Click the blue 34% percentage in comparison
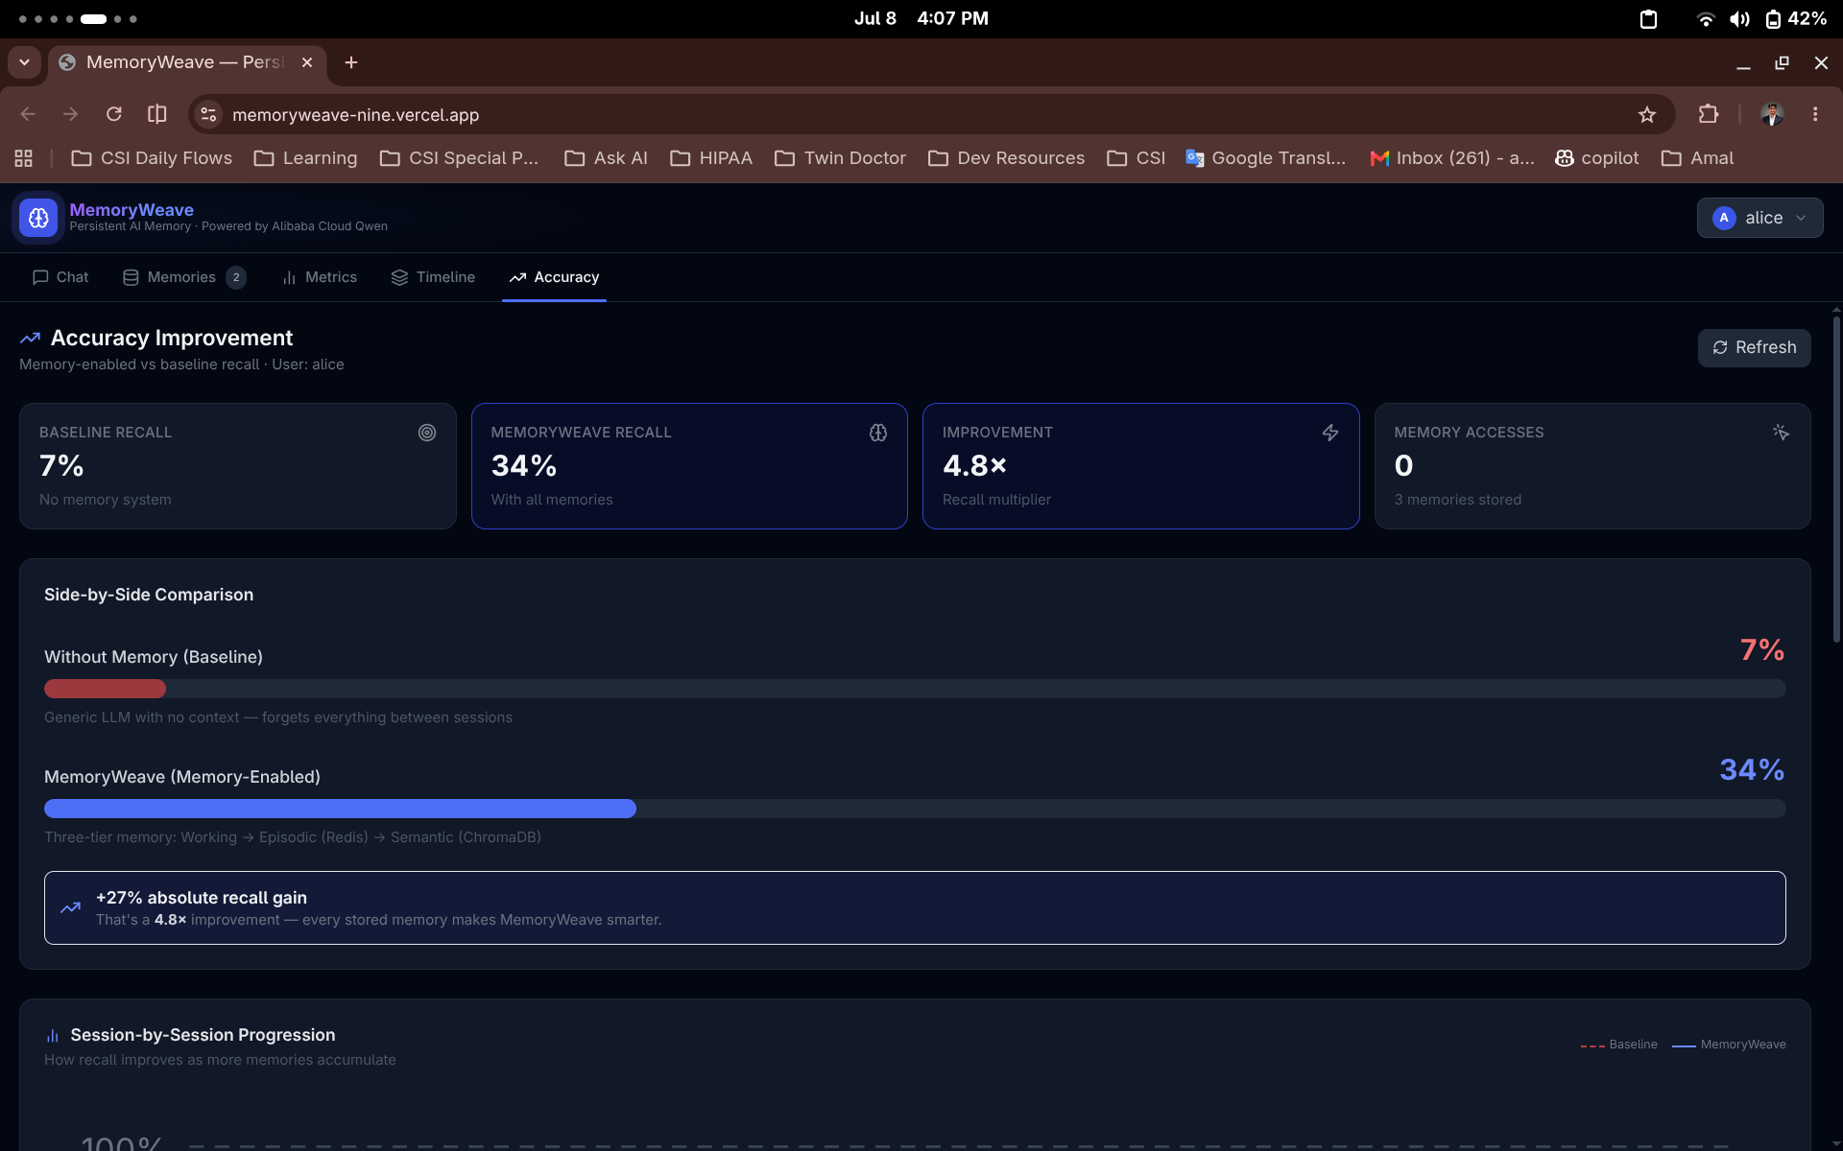Viewport: 1843px width, 1151px height. click(x=1752, y=769)
